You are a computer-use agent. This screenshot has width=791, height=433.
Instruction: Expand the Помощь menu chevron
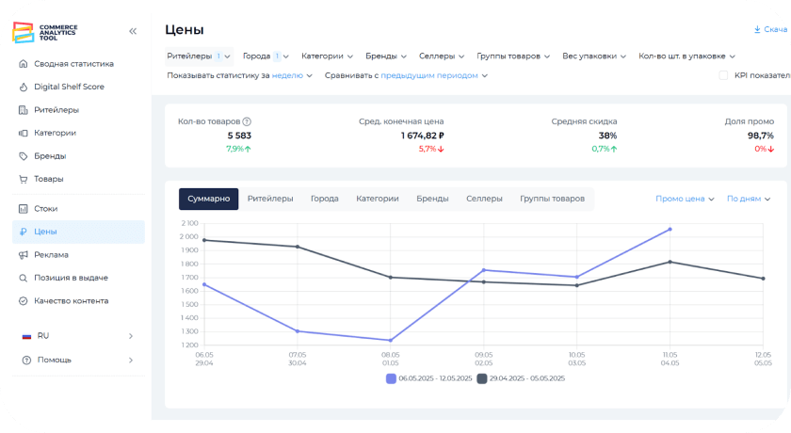click(131, 361)
